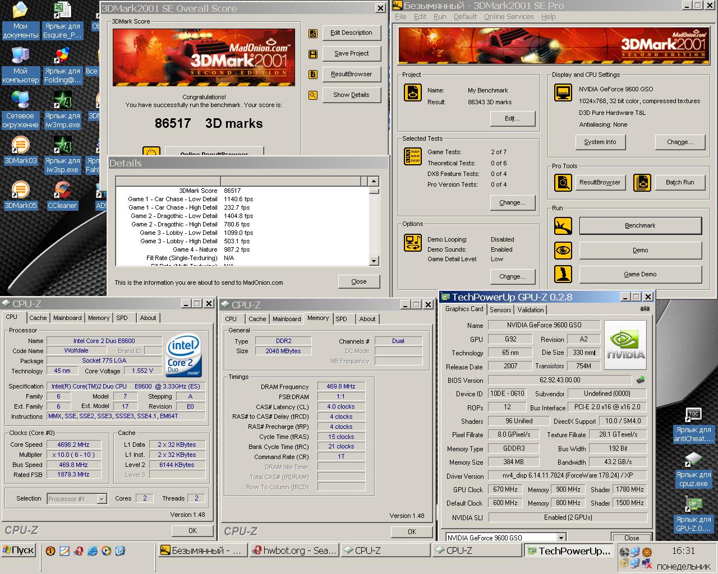Open Мой компьютер desktop icon
The width and height of the screenshot is (718, 574).
pos(21,64)
